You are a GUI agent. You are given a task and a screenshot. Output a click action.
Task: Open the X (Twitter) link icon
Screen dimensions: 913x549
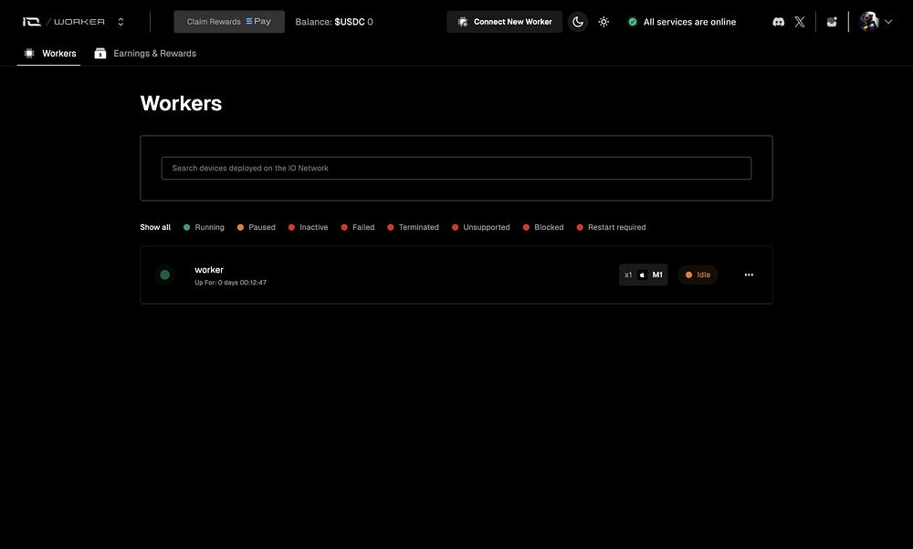(800, 22)
